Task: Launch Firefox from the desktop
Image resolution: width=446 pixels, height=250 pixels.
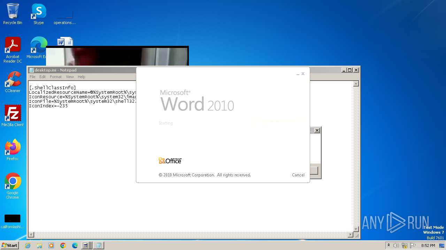Action: point(13,150)
